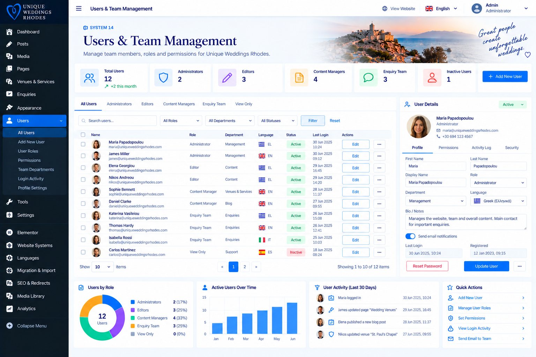
Task: Click the Add New User button
Action: pos(505,76)
